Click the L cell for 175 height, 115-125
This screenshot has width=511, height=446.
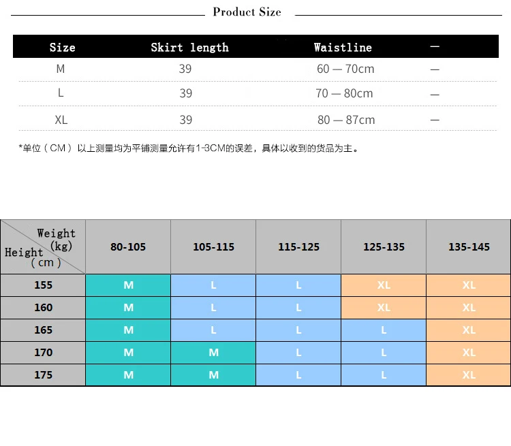coord(298,375)
